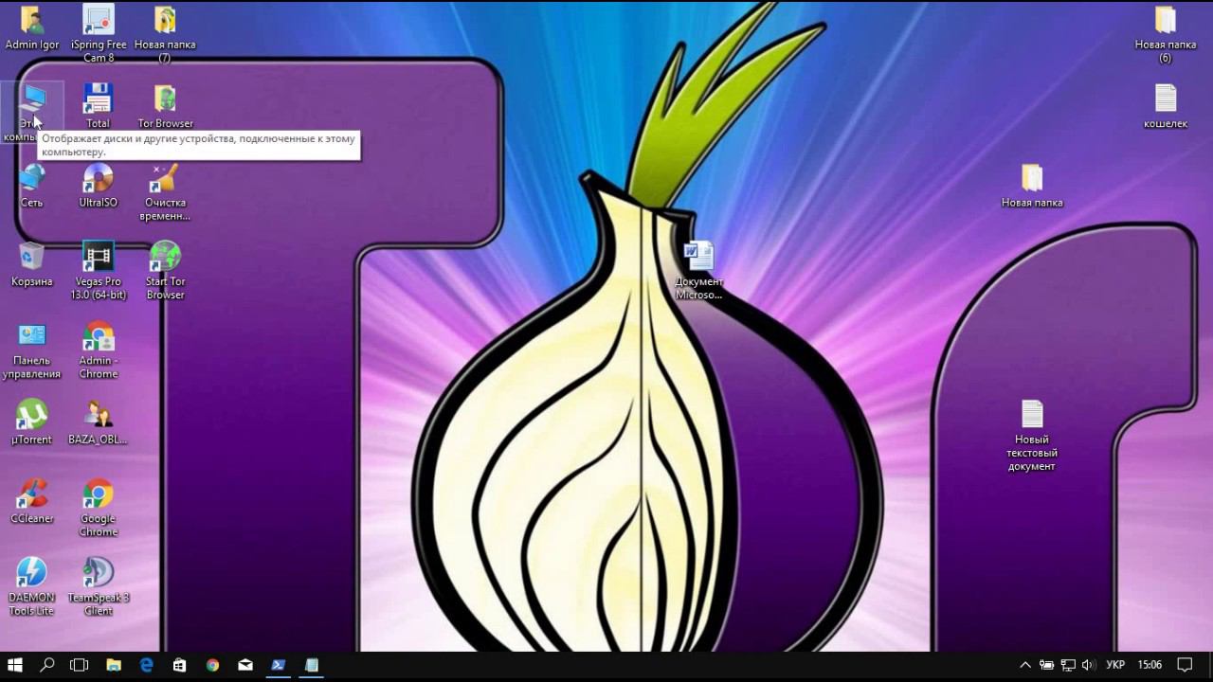1213x682 pixels.
Task: Open the Документ Microsoft Word file
Action: tap(699, 257)
